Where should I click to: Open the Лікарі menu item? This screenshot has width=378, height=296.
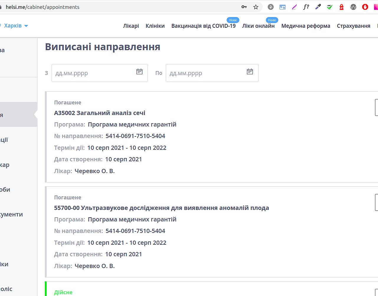click(131, 26)
